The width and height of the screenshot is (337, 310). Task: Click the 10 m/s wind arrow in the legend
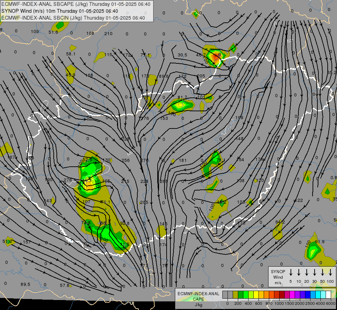pos(298,272)
